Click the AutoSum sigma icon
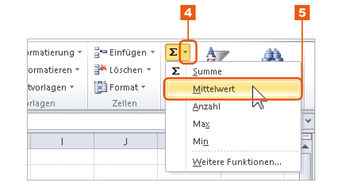343x188 pixels. [173, 52]
